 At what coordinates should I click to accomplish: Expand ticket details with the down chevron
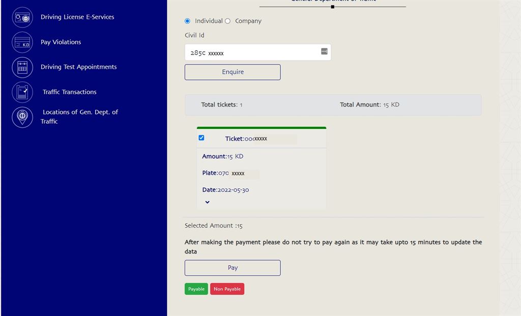pos(207,202)
